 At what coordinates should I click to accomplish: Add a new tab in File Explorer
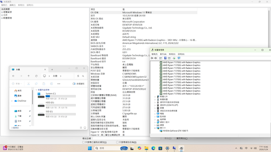[52, 69]
